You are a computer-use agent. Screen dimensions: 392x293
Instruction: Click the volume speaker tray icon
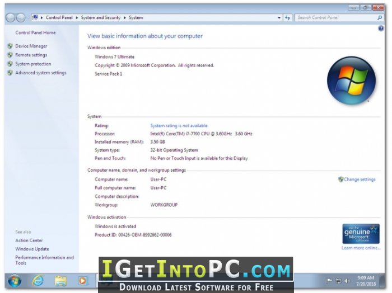(347, 281)
